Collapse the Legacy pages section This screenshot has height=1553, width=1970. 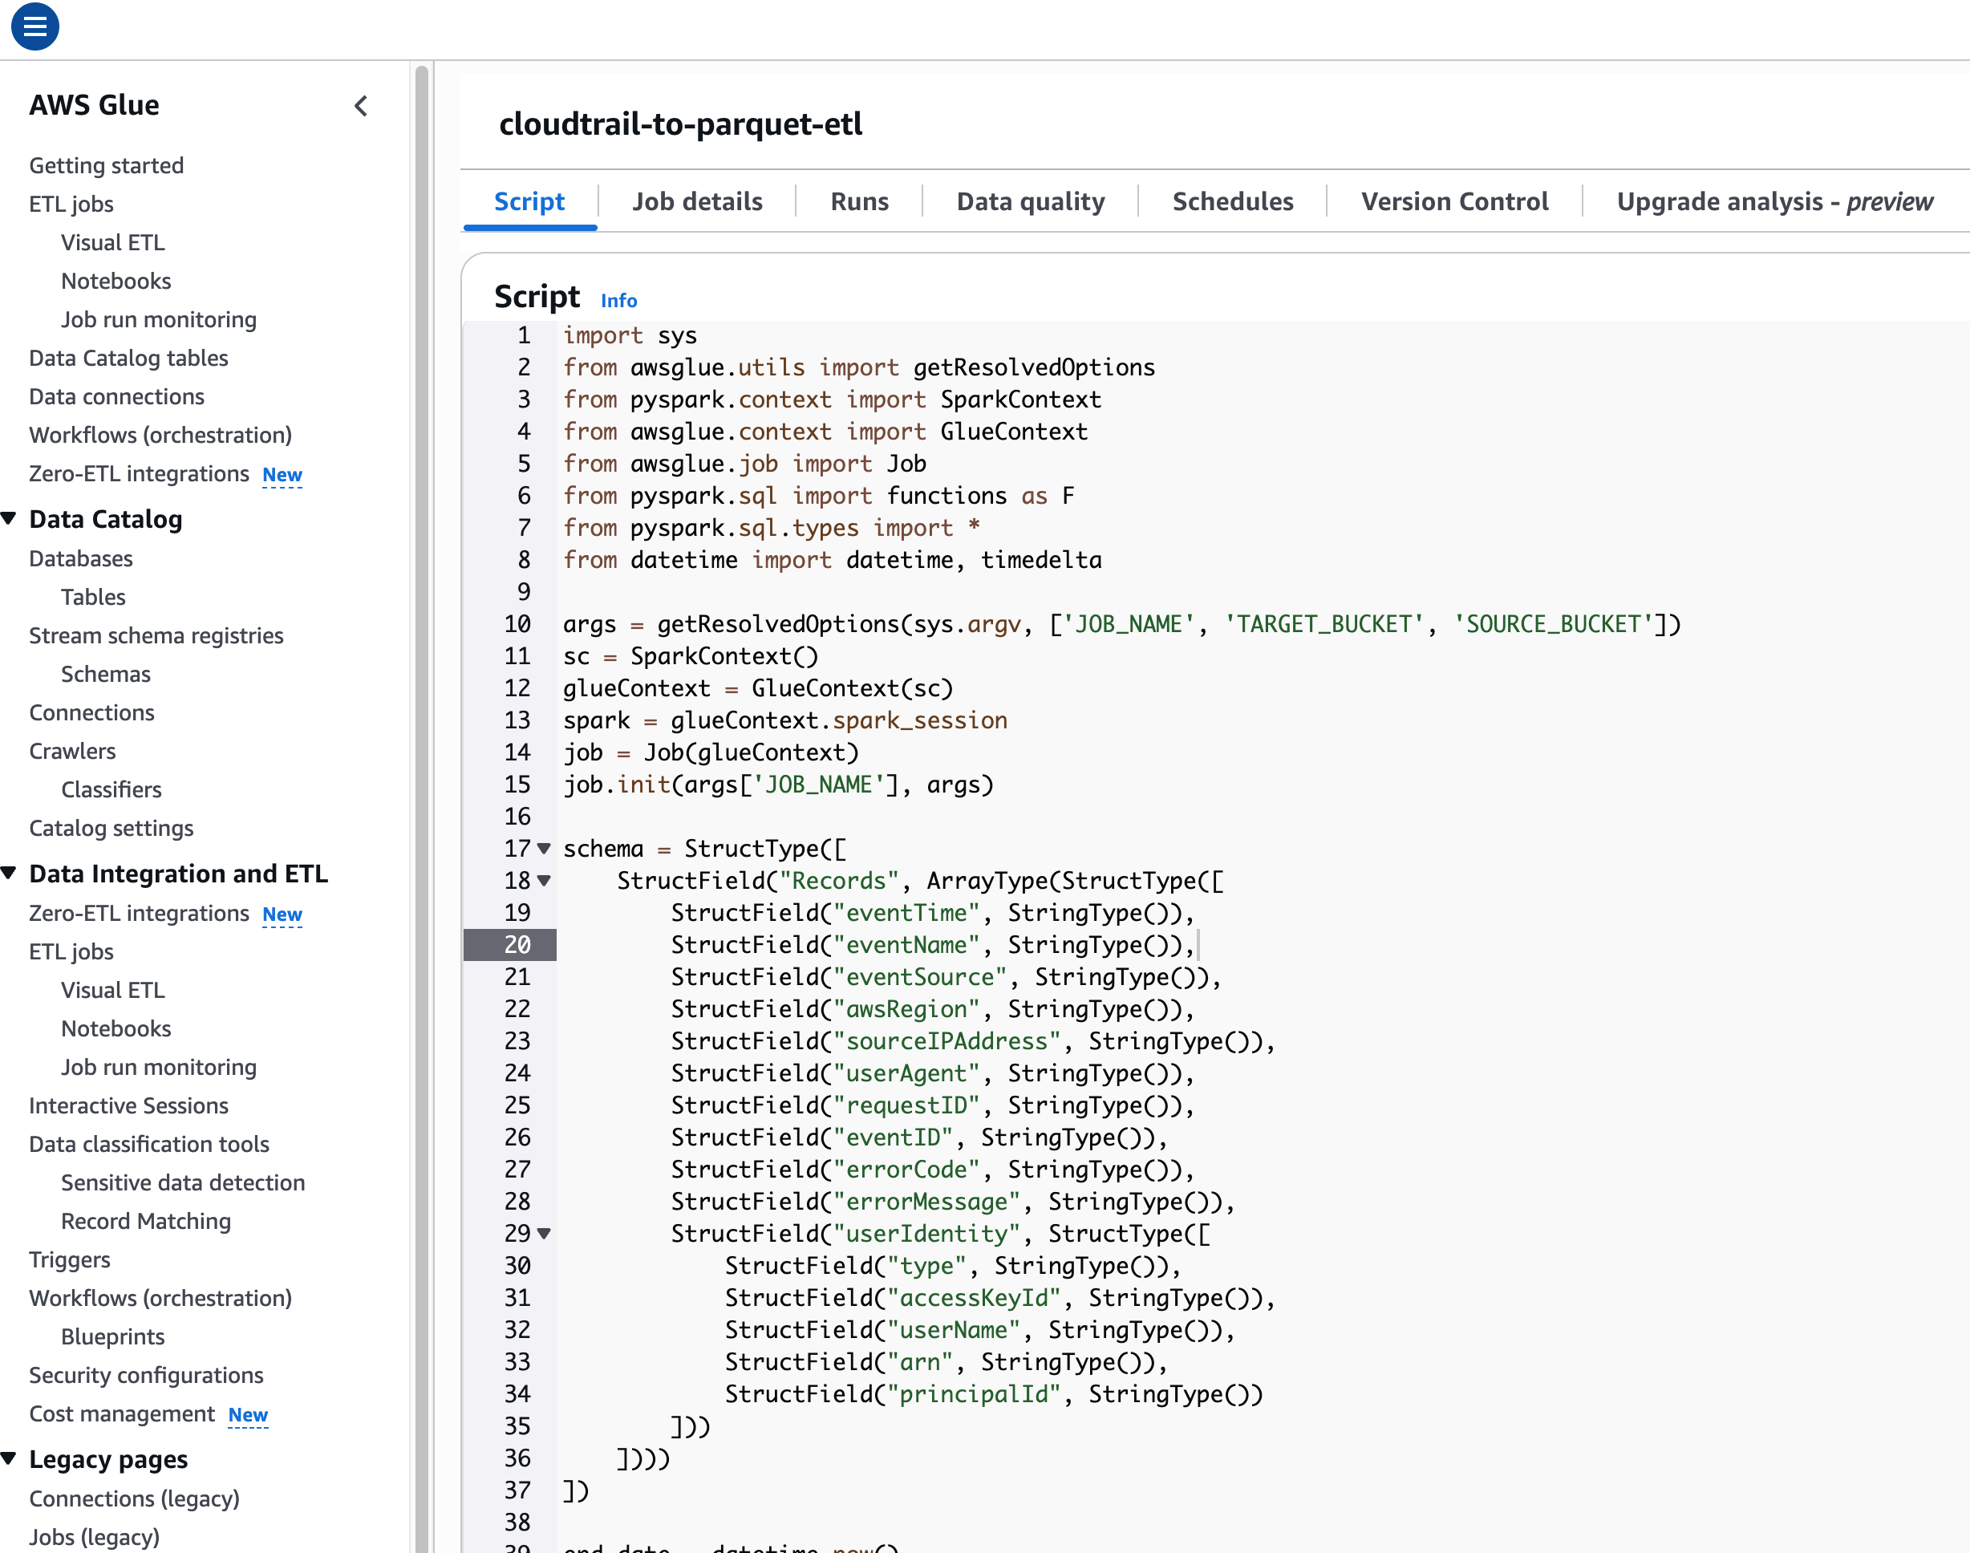point(10,1458)
